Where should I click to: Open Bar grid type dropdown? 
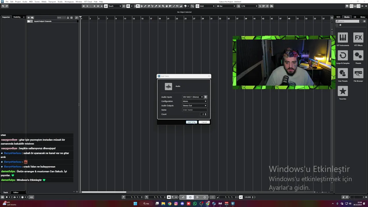click(x=226, y=6)
